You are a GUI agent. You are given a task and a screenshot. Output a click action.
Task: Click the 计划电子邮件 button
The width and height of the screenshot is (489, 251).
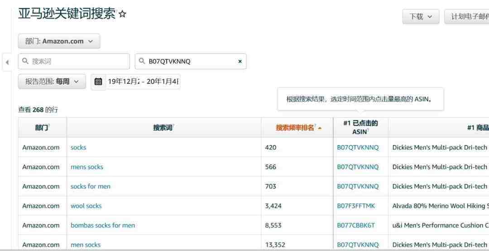467,17
